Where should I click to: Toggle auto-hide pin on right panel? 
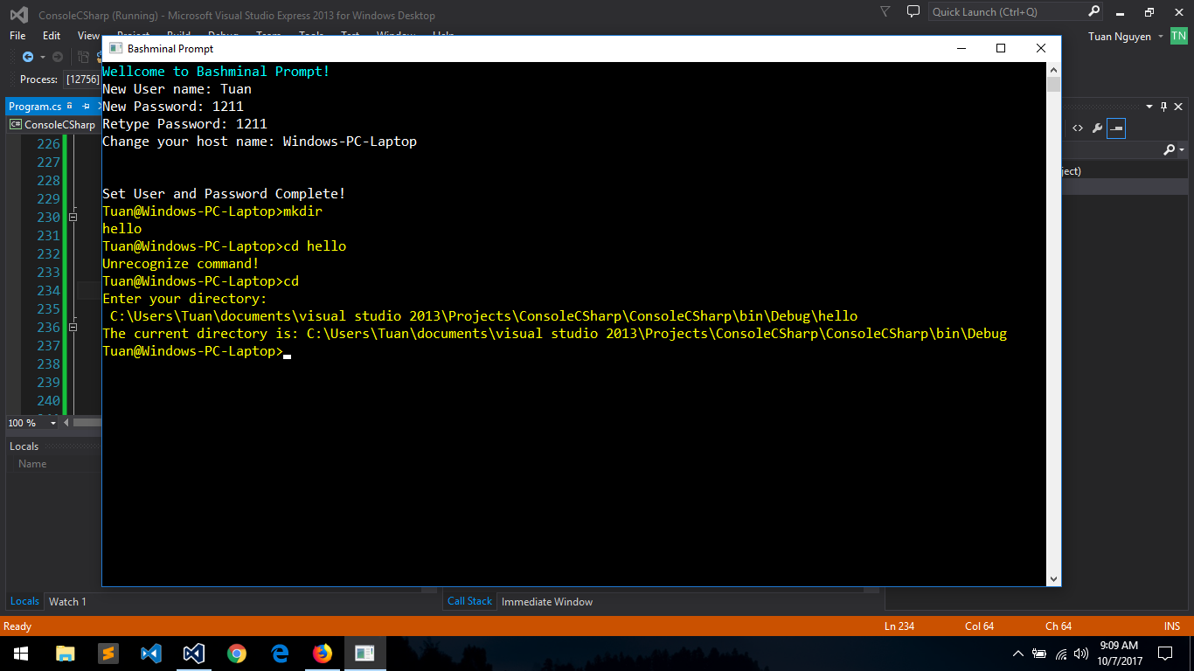coord(1163,107)
